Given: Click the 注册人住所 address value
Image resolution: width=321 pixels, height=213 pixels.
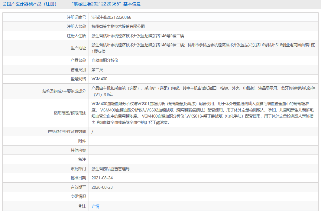Looking at the screenshot, I should (x=138, y=36).
